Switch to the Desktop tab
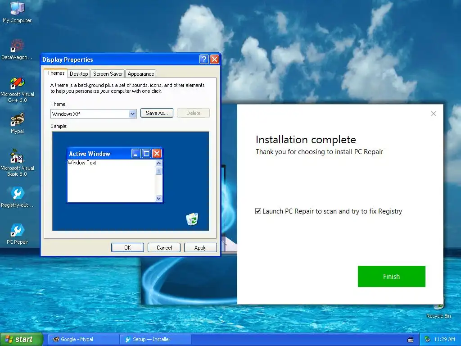Image resolution: width=461 pixels, height=346 pixels. (79, 74)
